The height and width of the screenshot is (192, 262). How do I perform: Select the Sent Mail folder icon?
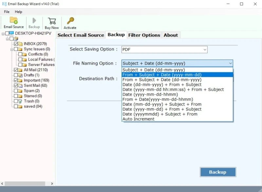point(20,86)
